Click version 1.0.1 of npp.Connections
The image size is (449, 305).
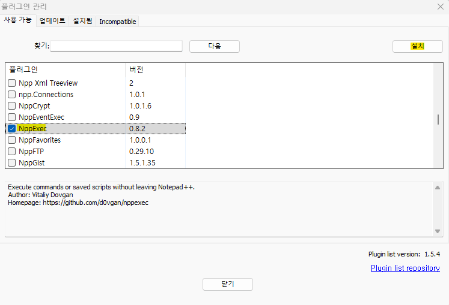137,95
